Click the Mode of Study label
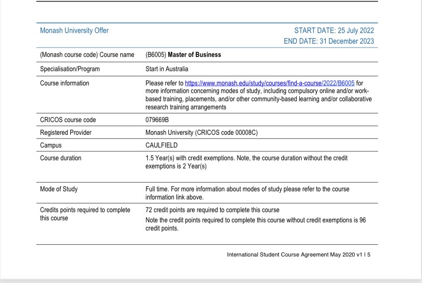 (x=59, y=189)
